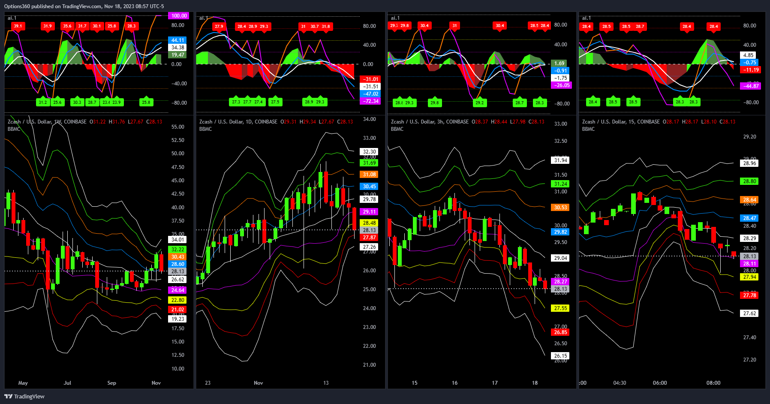The height and width of the screenshot is (404, 770).
Task: Click the white 32.30 band label on daily chart
Action: point(369,152)
